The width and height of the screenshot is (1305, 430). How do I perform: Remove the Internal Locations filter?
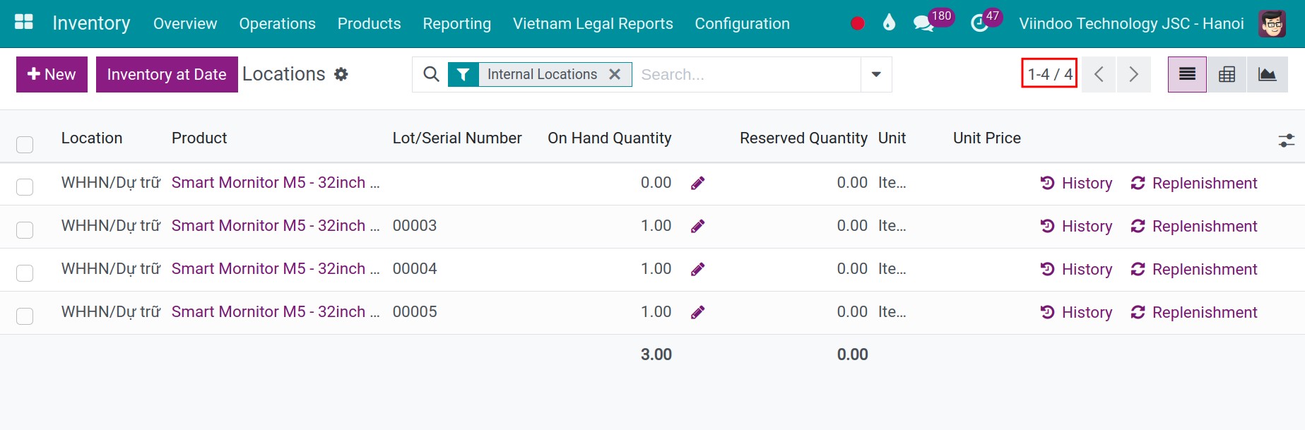coord(615,74)
